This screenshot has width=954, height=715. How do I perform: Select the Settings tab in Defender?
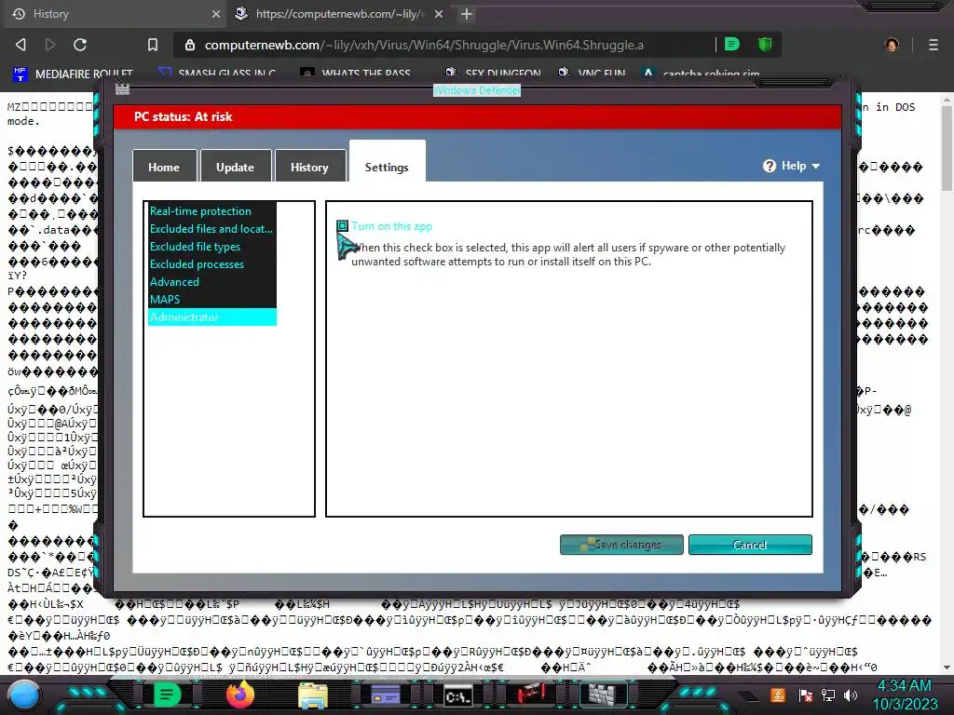387,163
